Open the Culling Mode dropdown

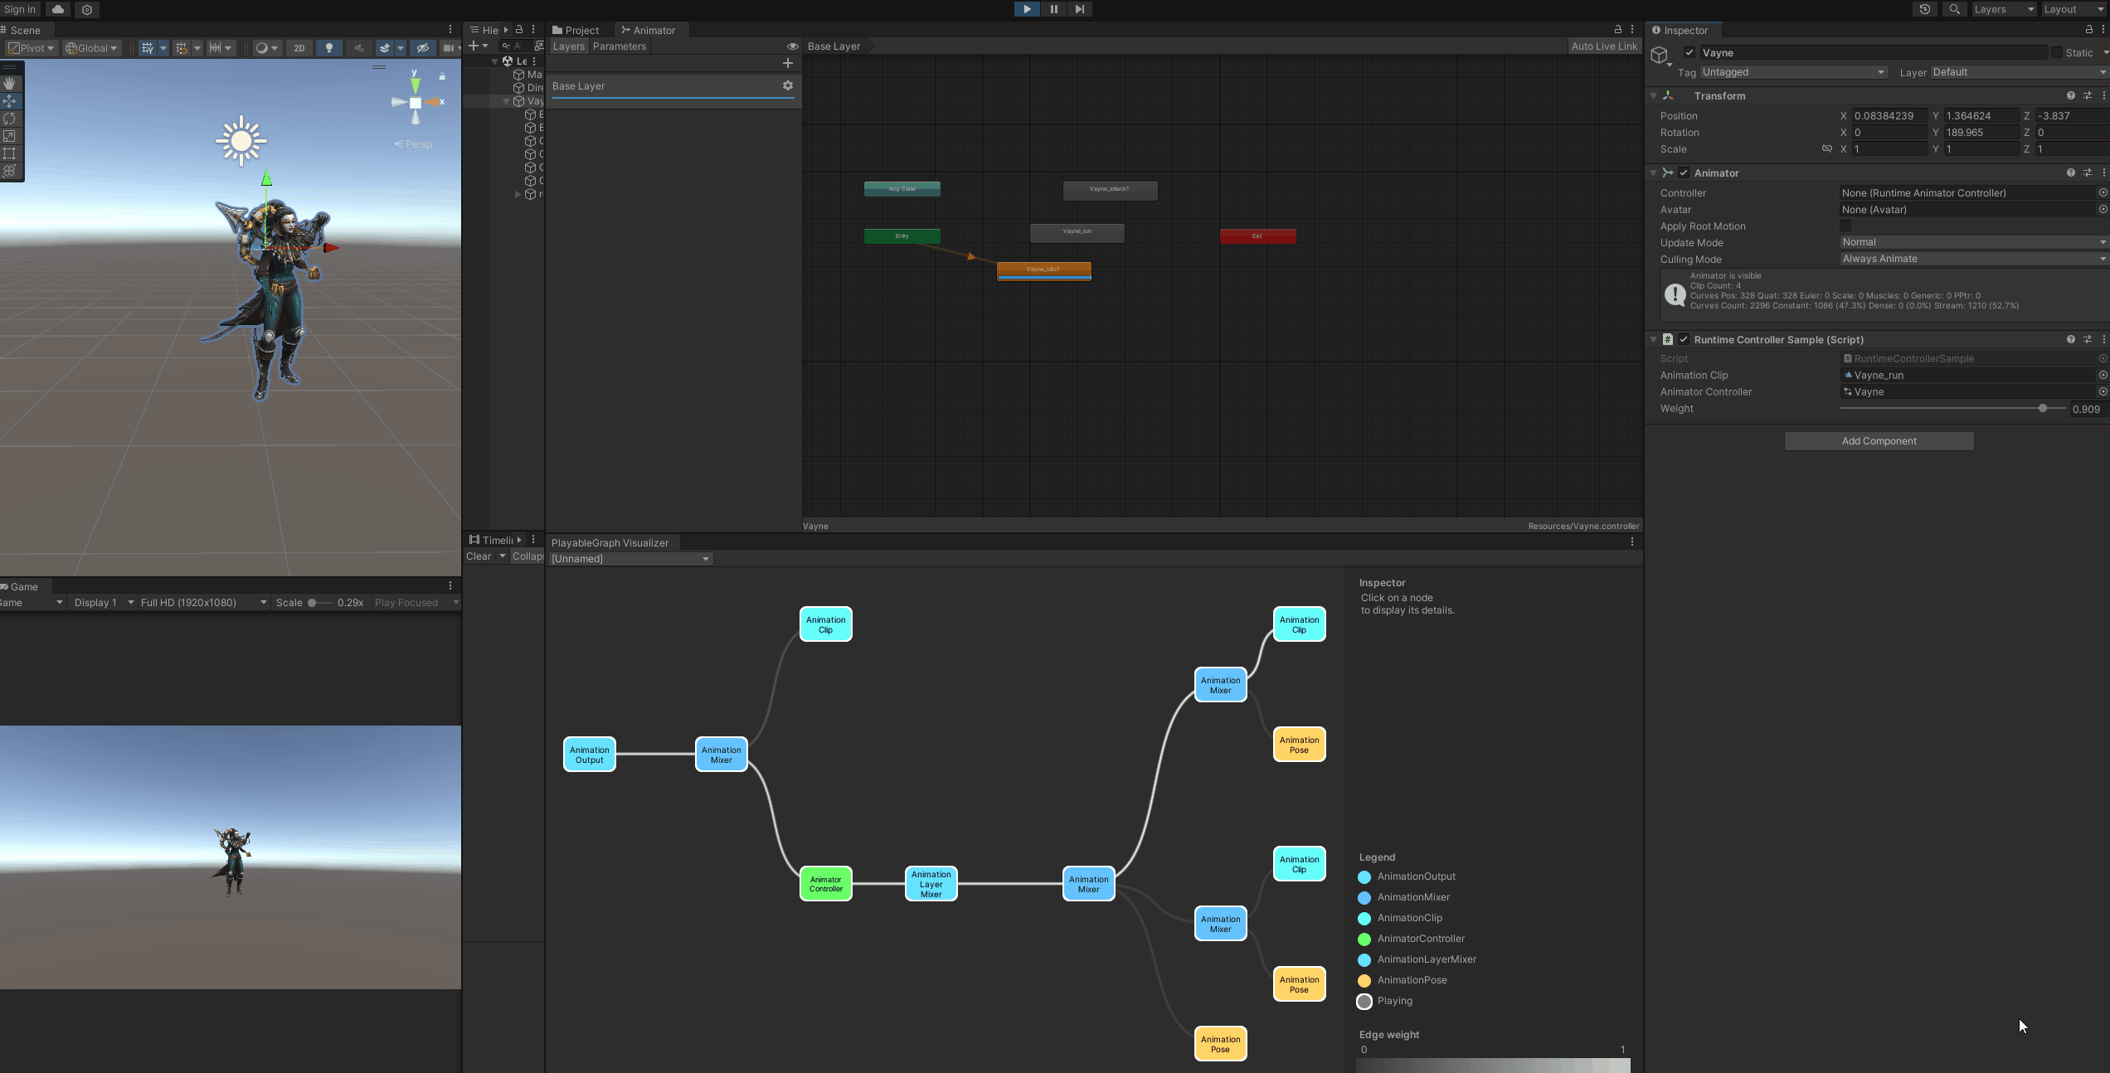[x=1972, y=259]
